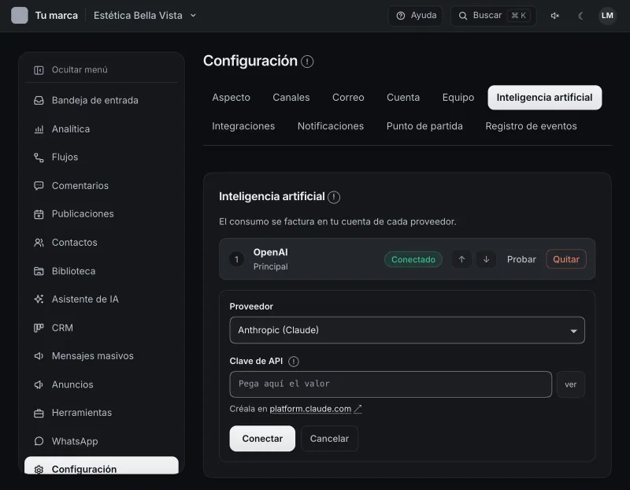The width and height of the screenshot is (630, 490).
Task: Click the Asistente de IA menu label
Action: pyautogui.click(x=85, y=299)
